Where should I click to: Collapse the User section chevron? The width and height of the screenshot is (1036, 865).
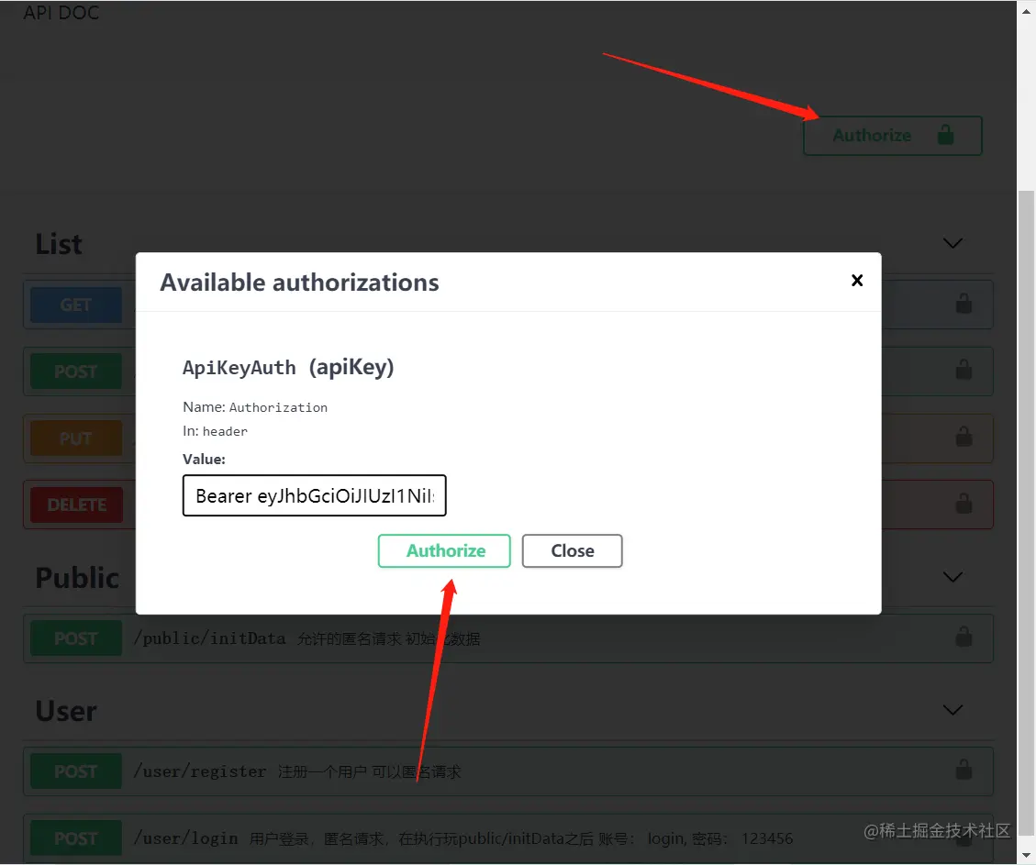pyautogui.click(x=952, y=710)
